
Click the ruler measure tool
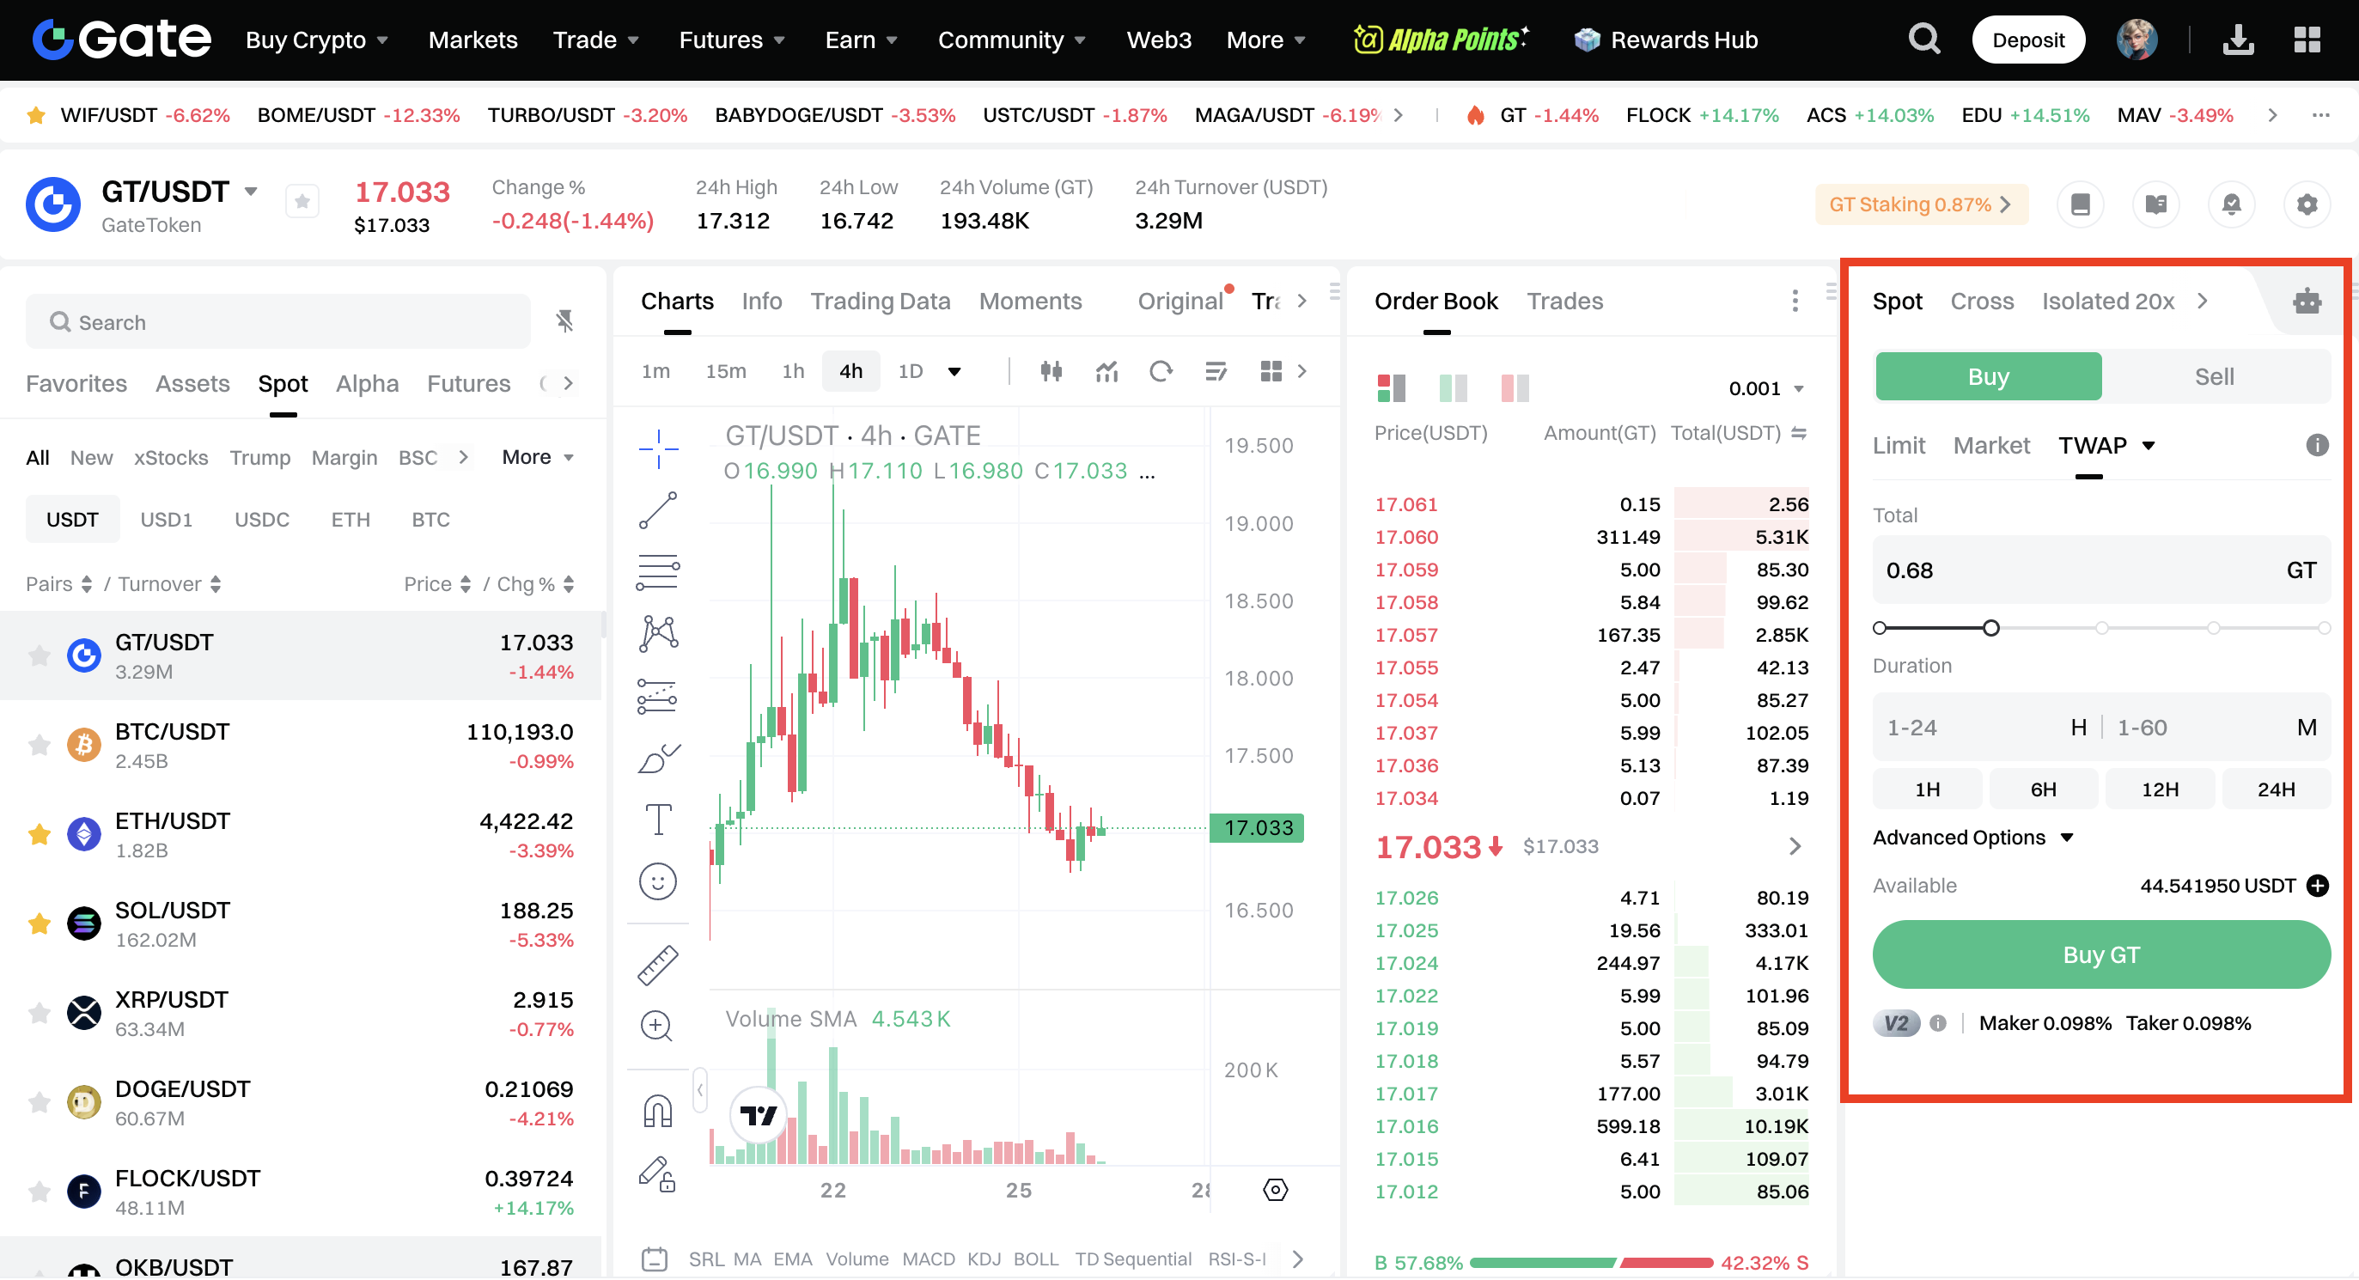pos(657,964)
